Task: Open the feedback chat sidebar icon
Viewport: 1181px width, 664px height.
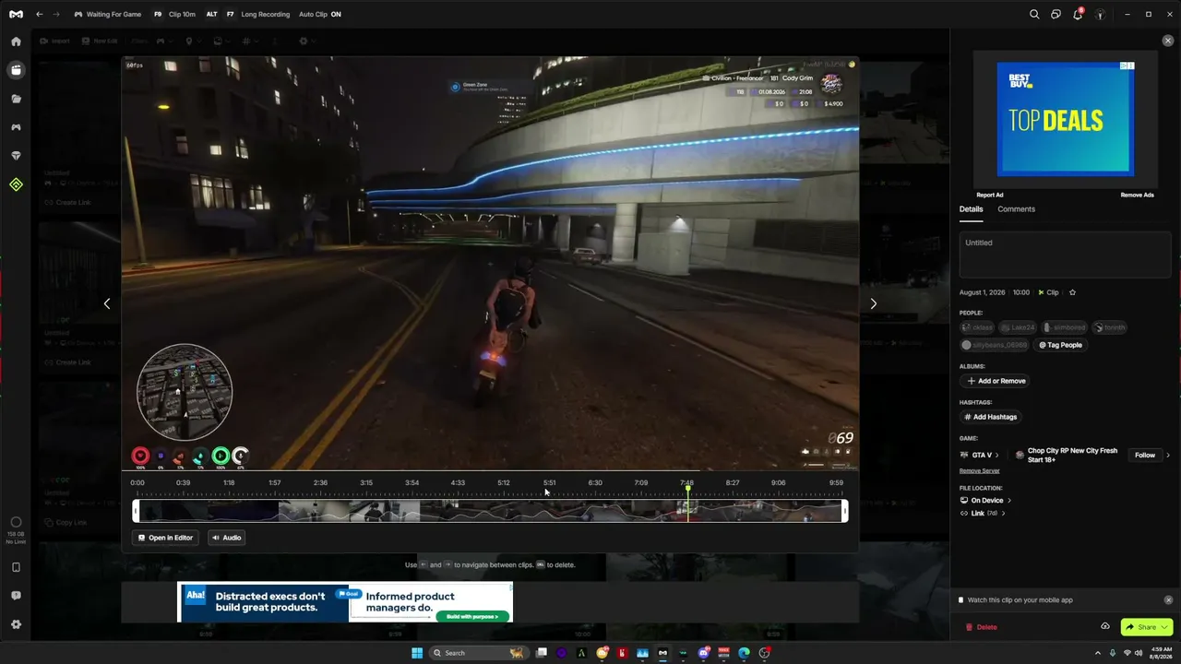Action: point(16,596)
